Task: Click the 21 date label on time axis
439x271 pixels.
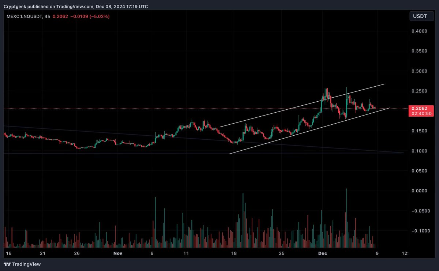Action: tap(42, 253)
